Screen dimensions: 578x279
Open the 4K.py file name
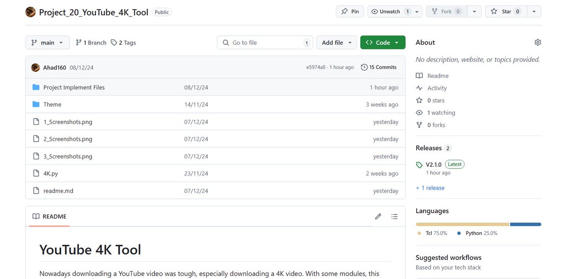pyautogui.click(x=51, y=174)
